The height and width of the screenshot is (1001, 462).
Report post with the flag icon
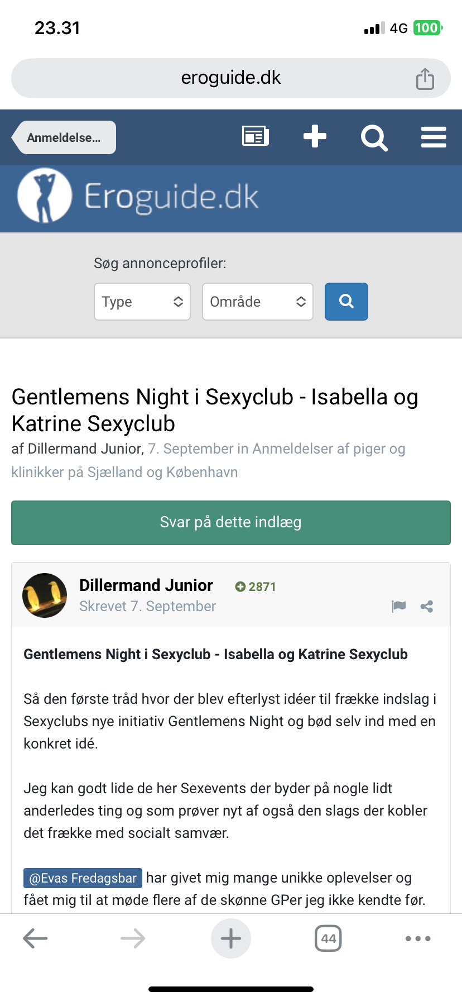(x=398, y=606)
